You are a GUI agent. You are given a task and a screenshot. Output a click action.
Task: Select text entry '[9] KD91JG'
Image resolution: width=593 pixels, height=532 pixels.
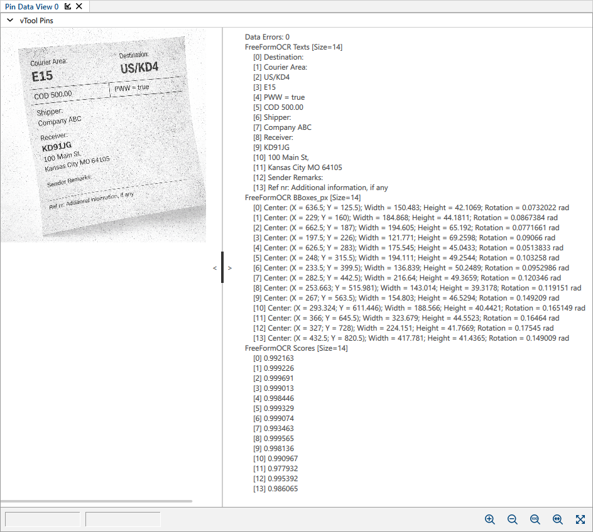tap(271, 147)
